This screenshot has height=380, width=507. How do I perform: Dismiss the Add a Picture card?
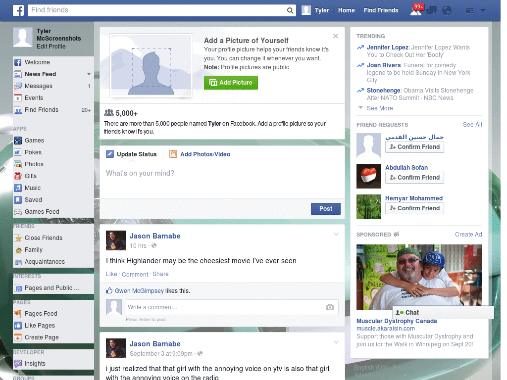pos(336,36)
